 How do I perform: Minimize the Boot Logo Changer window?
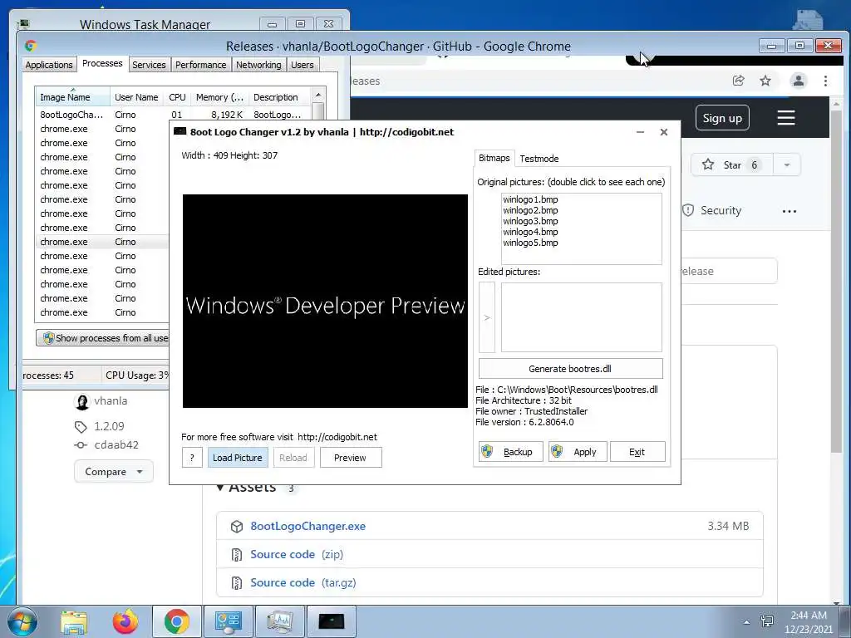641,132
